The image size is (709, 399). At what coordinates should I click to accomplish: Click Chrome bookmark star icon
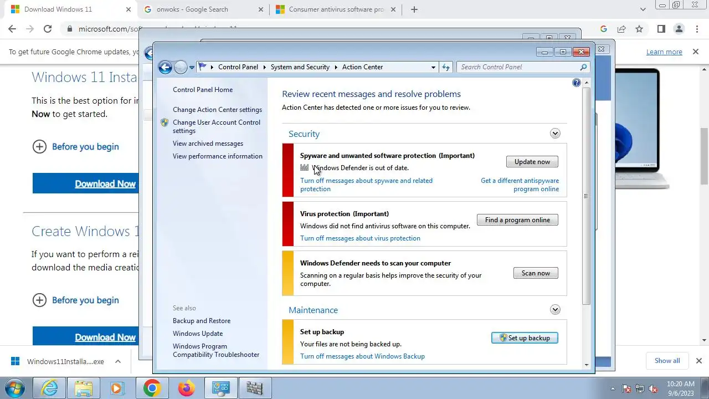pyautogui.click(x=639, y=29)
